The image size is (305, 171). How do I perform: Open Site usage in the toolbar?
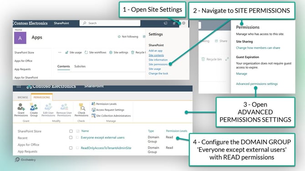pyautogui.click(x=73, y=52)
